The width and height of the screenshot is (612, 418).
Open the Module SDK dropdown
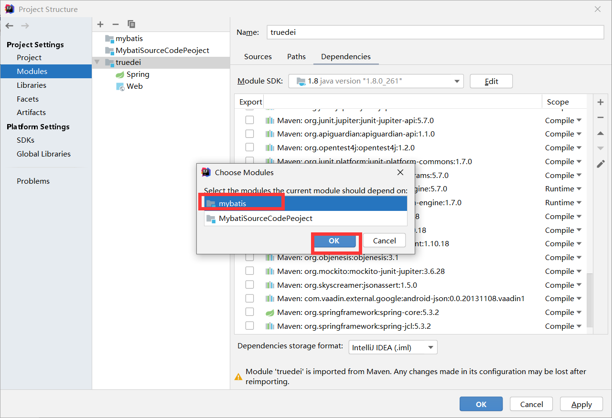376,81
